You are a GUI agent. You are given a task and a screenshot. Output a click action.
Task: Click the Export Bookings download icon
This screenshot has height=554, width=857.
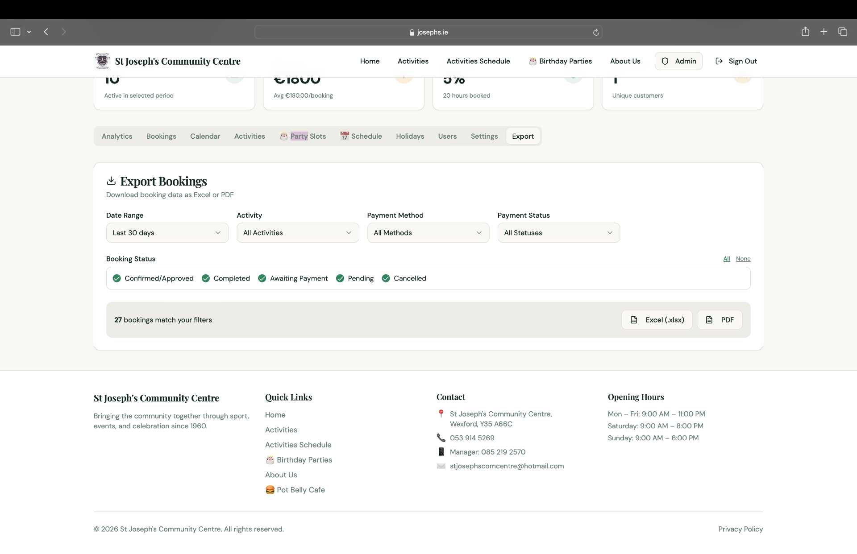111,181
